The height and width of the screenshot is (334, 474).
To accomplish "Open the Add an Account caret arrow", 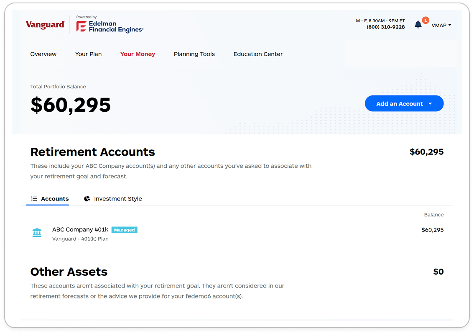I will pos(430,104).
